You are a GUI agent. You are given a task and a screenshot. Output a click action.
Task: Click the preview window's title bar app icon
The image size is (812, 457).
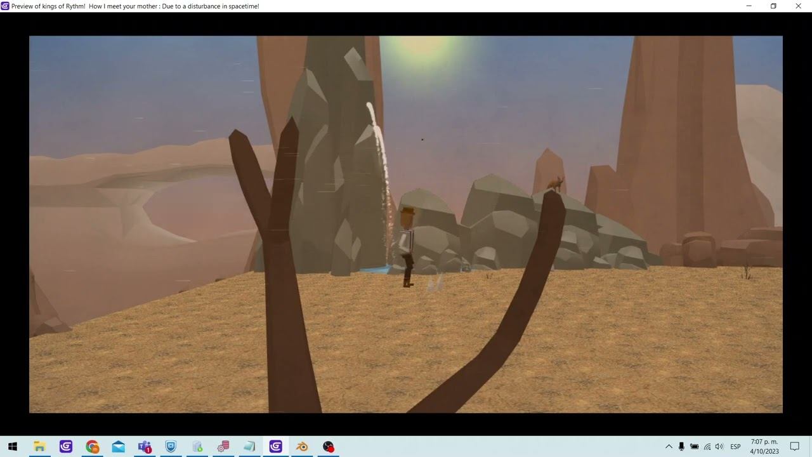[5, 6]
